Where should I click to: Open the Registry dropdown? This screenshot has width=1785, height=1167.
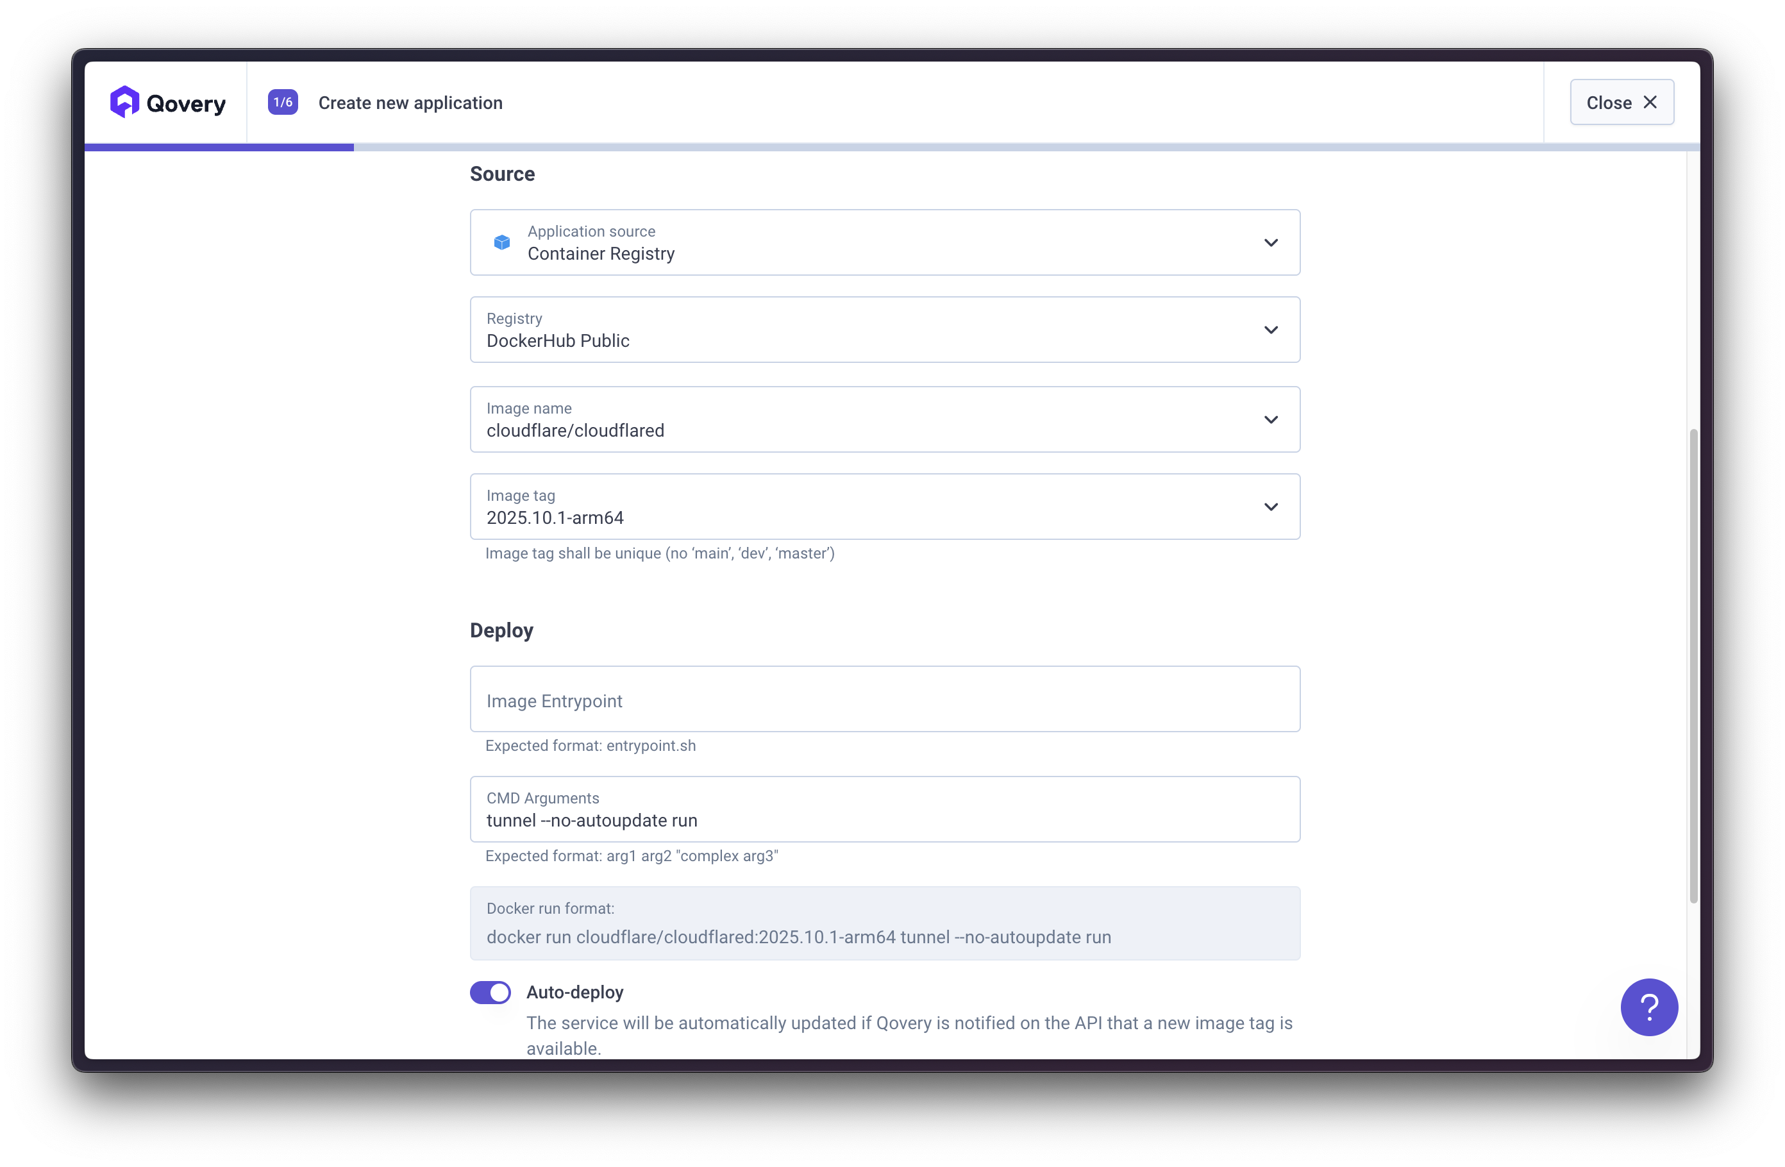(885, 330)
